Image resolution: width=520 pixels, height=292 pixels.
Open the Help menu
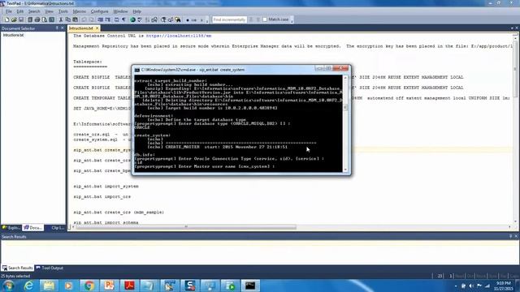(137, 11)
